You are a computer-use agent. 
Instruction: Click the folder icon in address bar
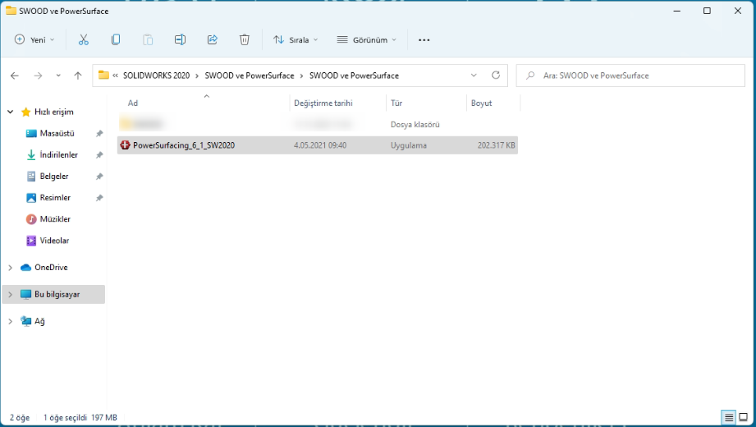pyautogui.click(x=103, y=76)
